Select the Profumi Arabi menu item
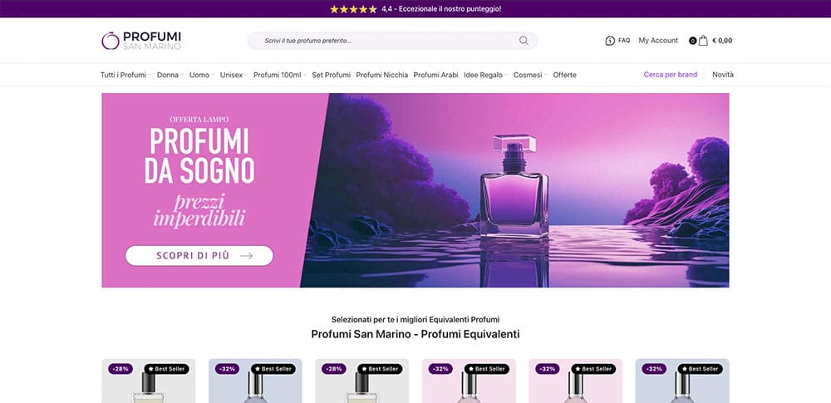The image size is (831, 403). pyautogui.click(x=435, y=75)
